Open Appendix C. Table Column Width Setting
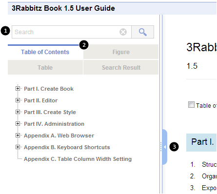The image size is (217, 194). tap(78, 159)
